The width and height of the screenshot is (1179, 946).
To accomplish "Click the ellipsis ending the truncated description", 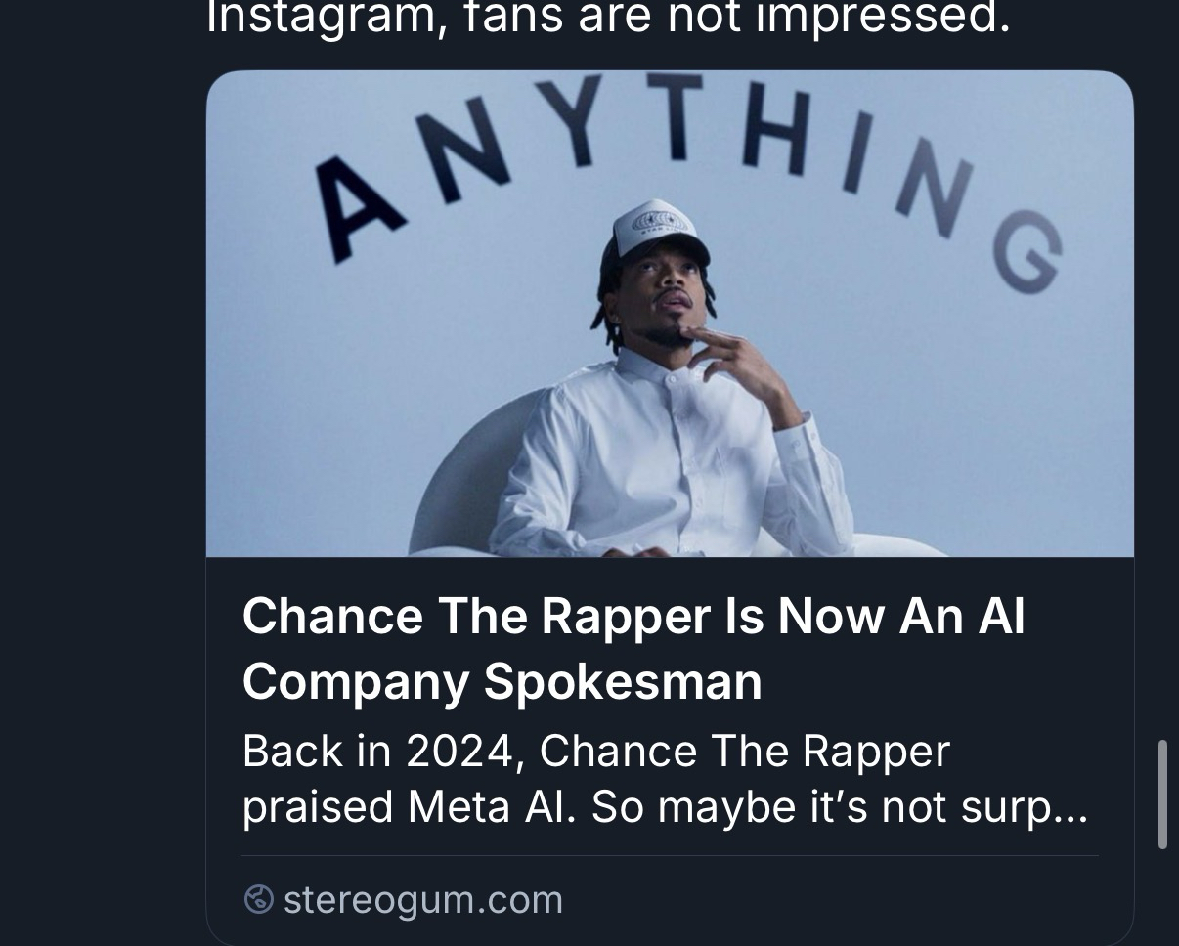I will click(1073, 809).
